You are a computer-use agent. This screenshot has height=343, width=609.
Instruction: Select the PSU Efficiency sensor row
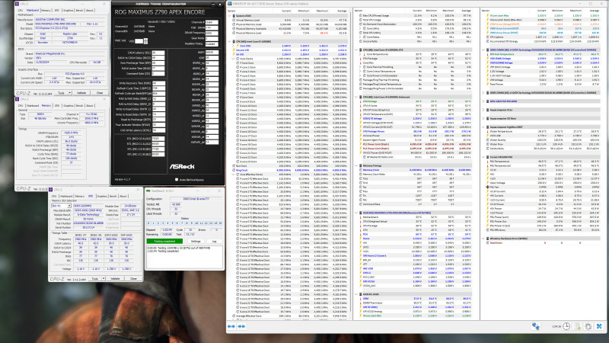pos(542,230)
